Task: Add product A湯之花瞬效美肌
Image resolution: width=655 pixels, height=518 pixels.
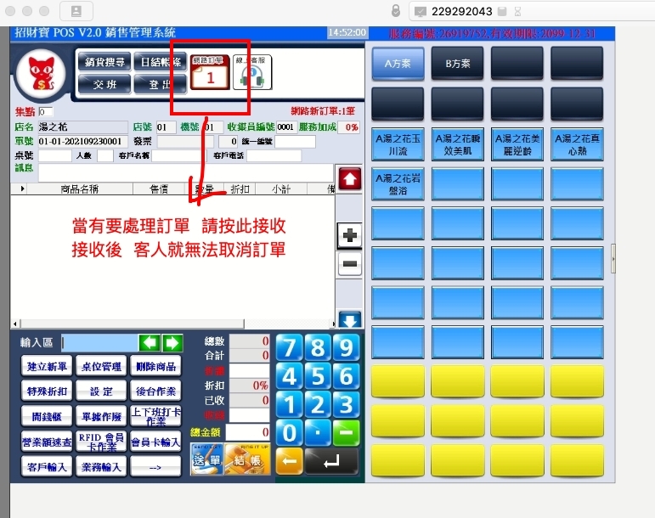Action: click(x=457, y=144)
